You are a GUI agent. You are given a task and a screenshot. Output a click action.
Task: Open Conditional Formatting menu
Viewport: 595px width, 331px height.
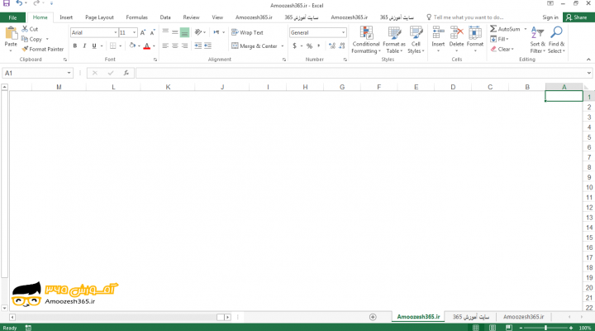(366, 40)
